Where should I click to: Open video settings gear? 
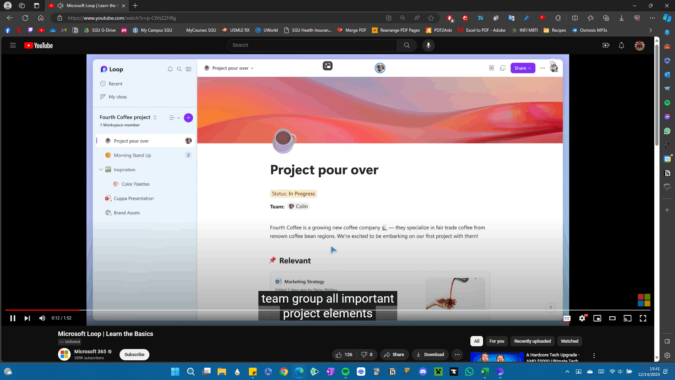pyautogui.click(x=582, y=318)
